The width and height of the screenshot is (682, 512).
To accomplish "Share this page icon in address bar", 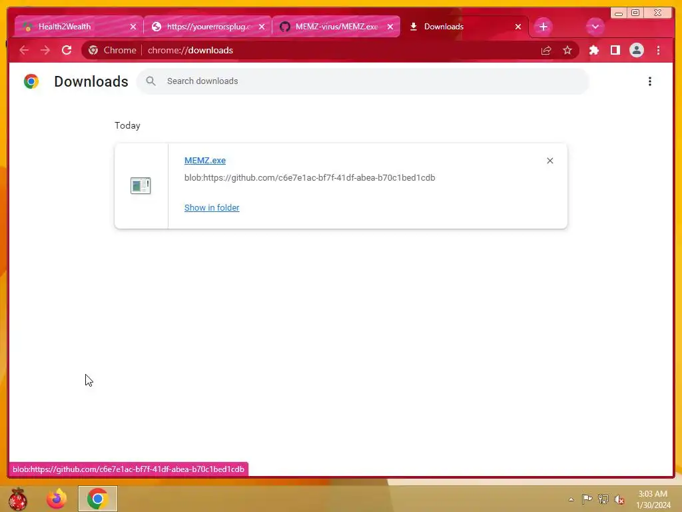I will pyautogui.click(x=546, y=51).
